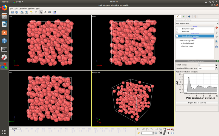Viewport: 219px width, 136px height.
Task: Open the Render settings tab icon
Action: coord(183,16)
